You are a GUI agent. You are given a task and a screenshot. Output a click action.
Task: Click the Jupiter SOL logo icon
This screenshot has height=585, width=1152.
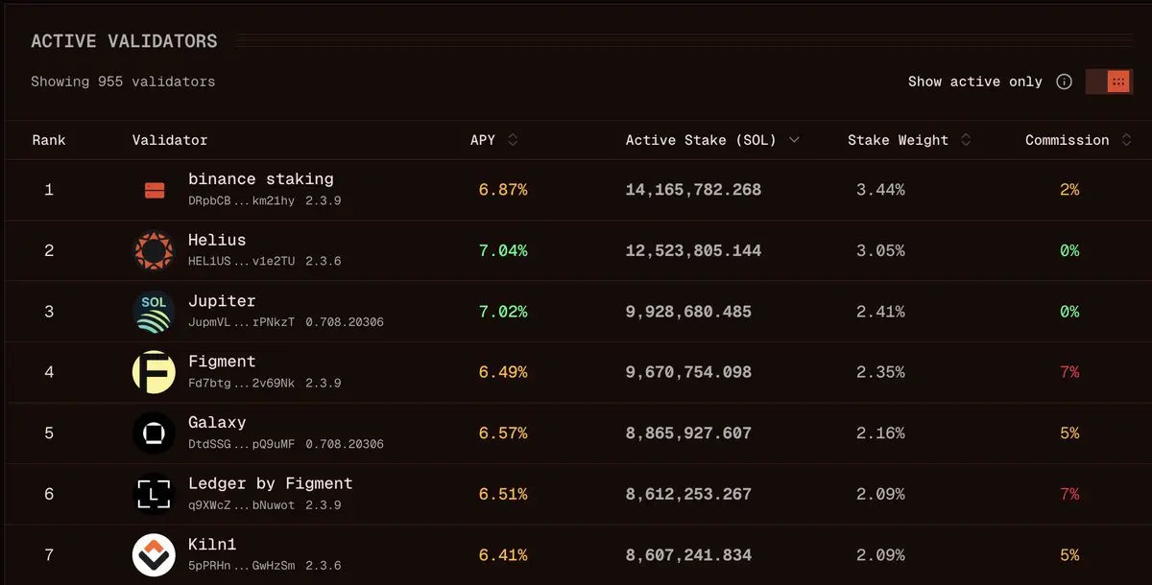(x=154, y=312)
